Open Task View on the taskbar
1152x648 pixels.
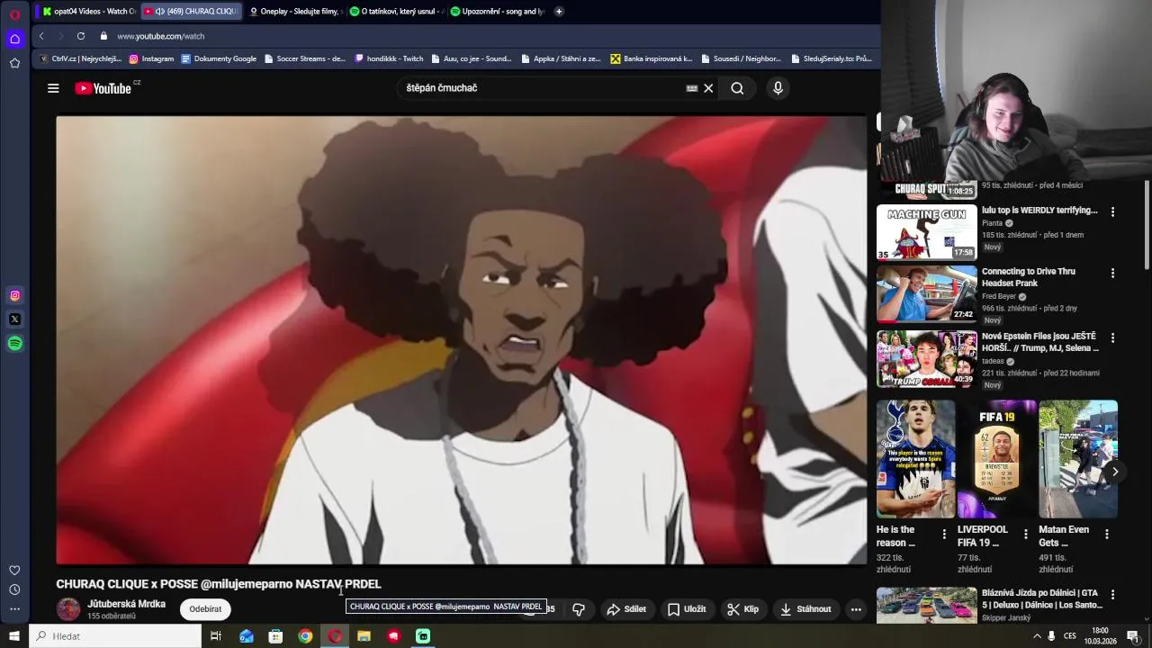coord(216,636)
